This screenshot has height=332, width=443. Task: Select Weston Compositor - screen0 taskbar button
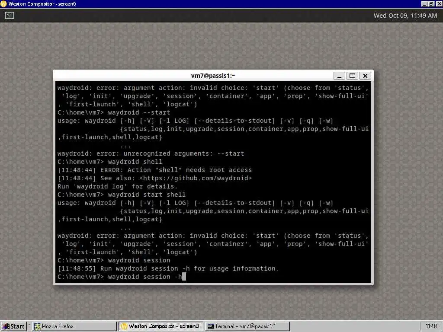[161, 326]
